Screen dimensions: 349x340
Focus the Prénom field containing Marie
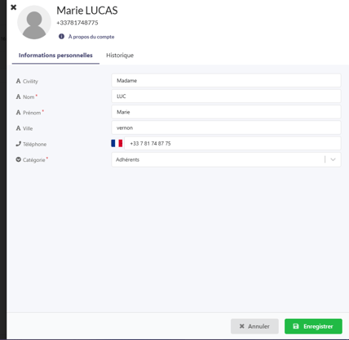click(226, 112)
